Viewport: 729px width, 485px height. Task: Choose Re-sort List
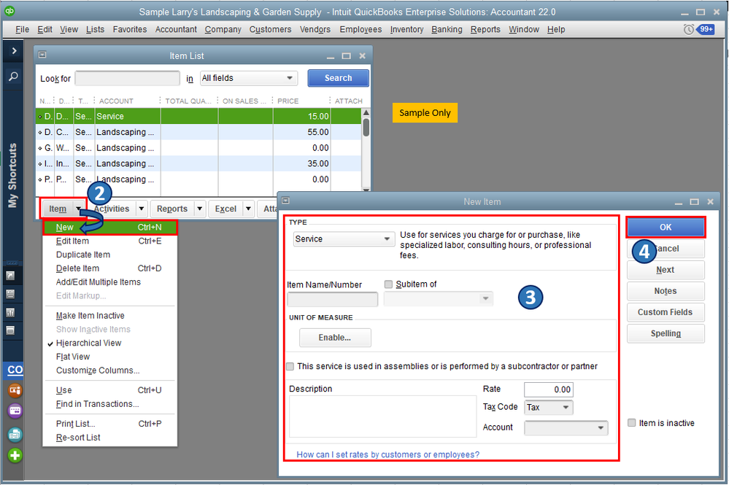109,438
